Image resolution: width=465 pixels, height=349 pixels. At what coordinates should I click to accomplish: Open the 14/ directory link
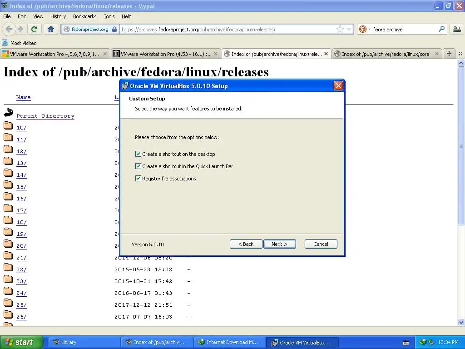21,175
